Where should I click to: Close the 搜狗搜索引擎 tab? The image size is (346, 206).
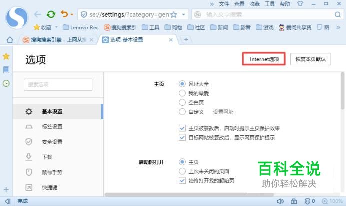92,40
